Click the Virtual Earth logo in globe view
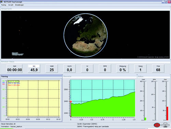 17,54
